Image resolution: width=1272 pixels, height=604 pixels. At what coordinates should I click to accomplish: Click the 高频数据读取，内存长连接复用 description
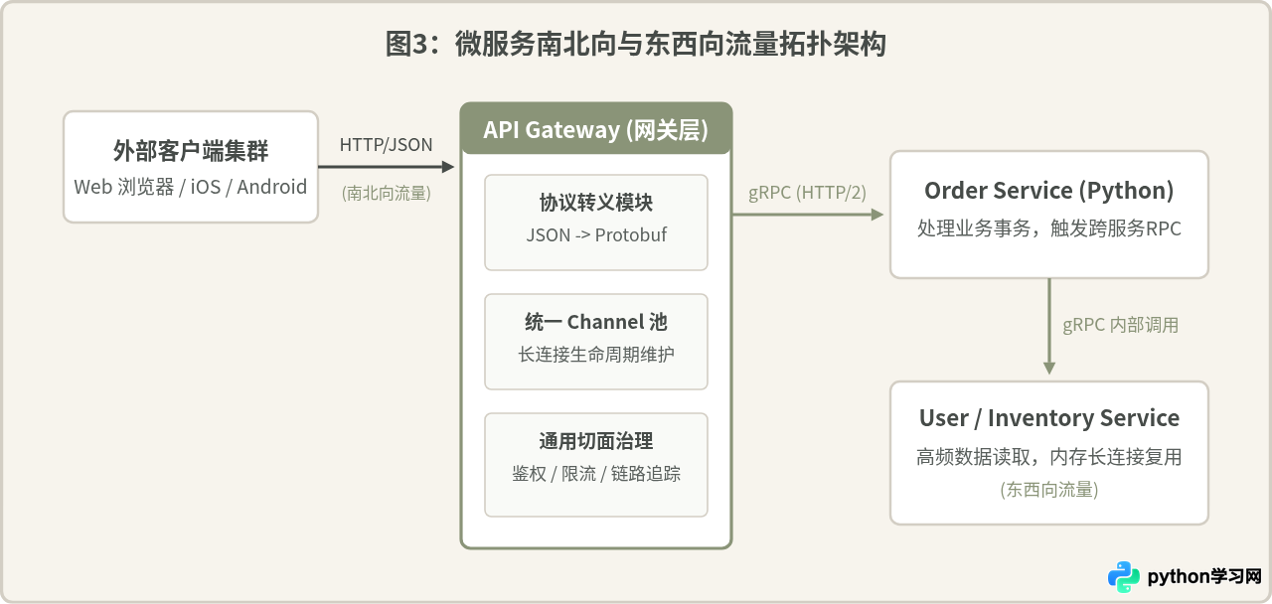[1049, 457]
